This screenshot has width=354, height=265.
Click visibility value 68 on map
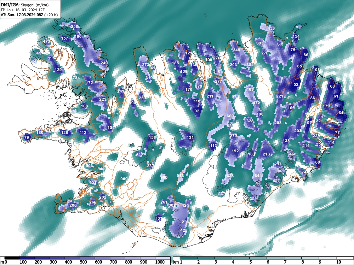pyautogui.click(x=318, y=162)
